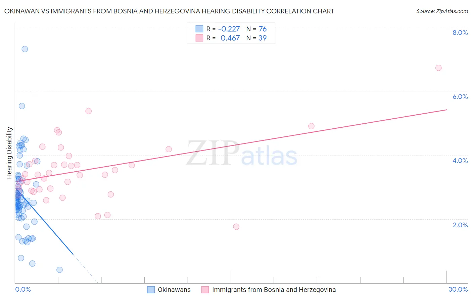Click the pink outlier point near 6.9%

438,68
